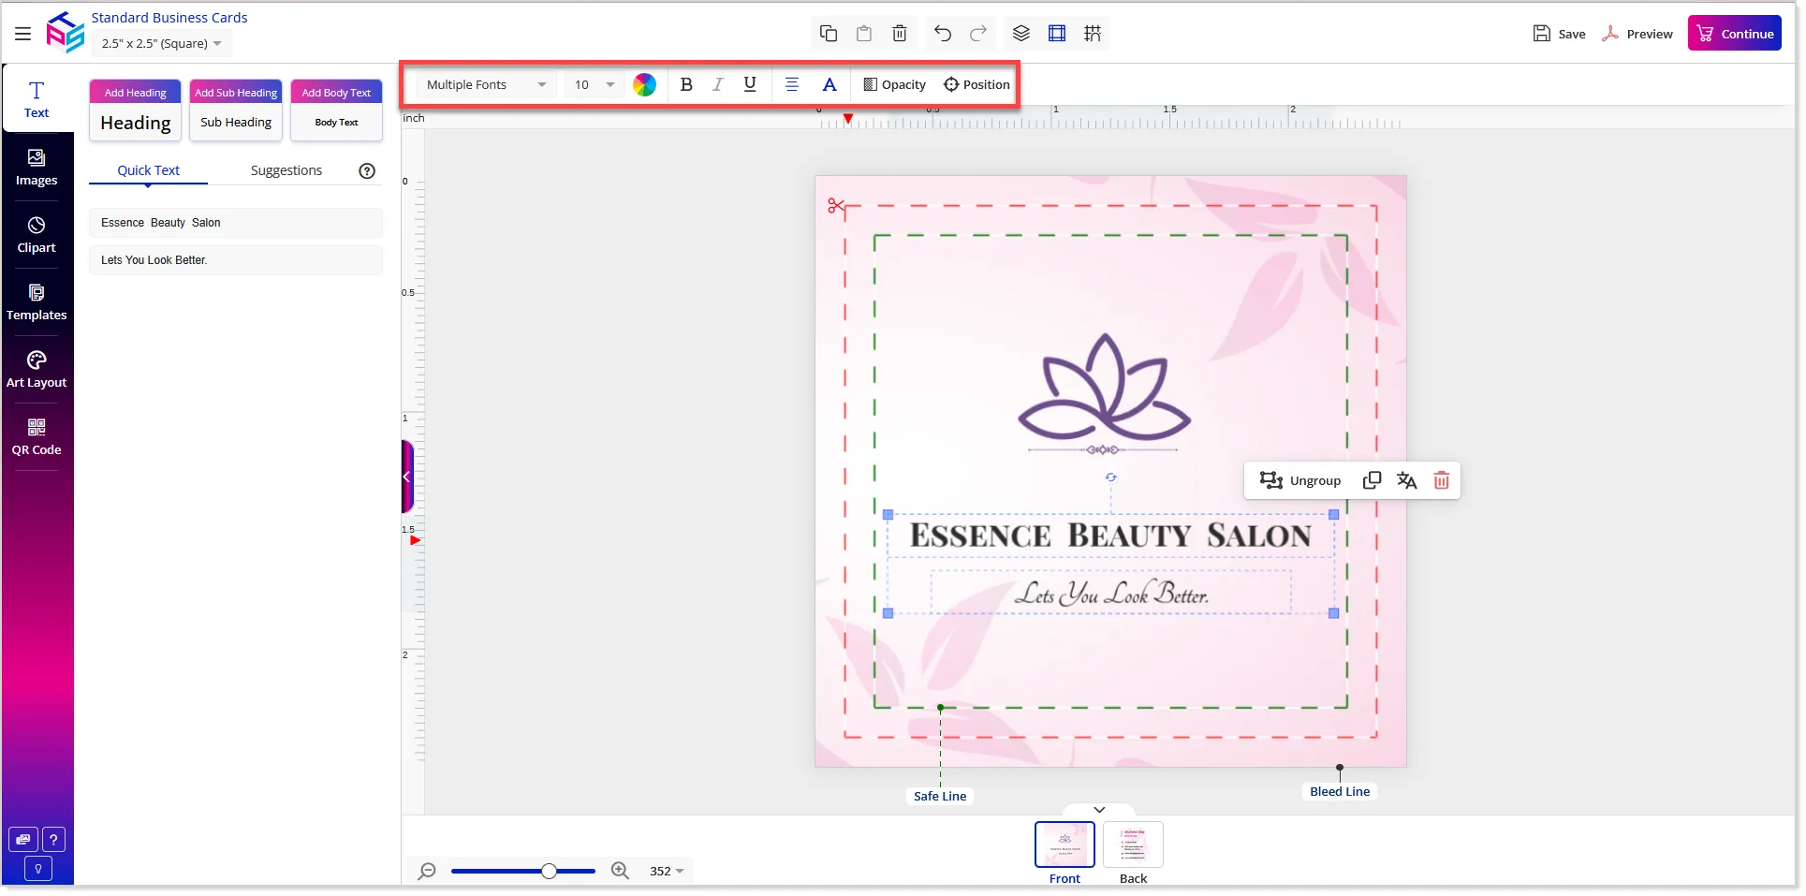Viewport: 1806px width, 896px height.
Task: Open the QR Code sidebar tab
Action: pos(37,437)
